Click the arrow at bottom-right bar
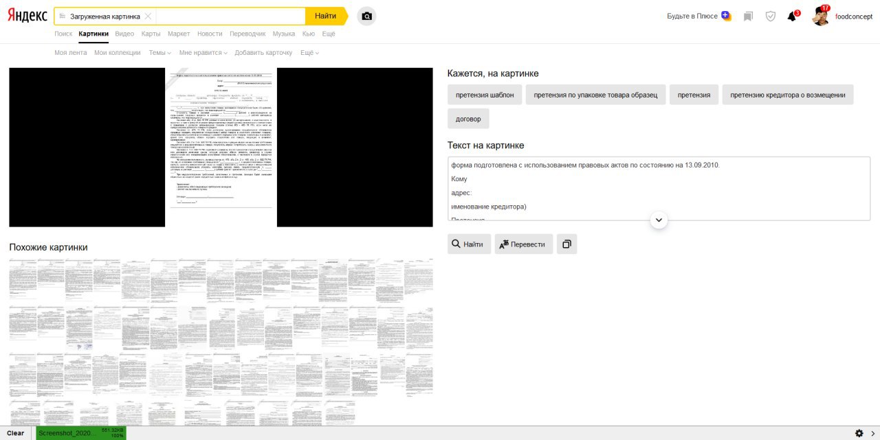This screenshot has width=880, height=440. point(872,433)
